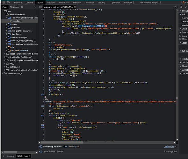
Task: Expand the service-worker.js node
Action: tap(3, 73)
